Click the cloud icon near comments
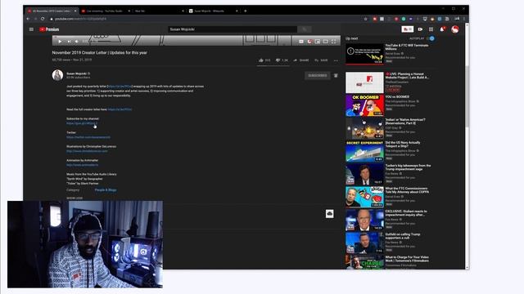This screenshot has width=524, height=294. (329, 214)
